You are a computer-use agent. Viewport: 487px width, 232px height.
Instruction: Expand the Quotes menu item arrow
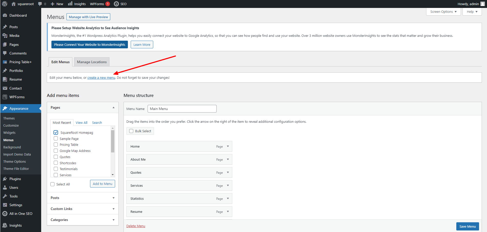[x=228, y=172]
